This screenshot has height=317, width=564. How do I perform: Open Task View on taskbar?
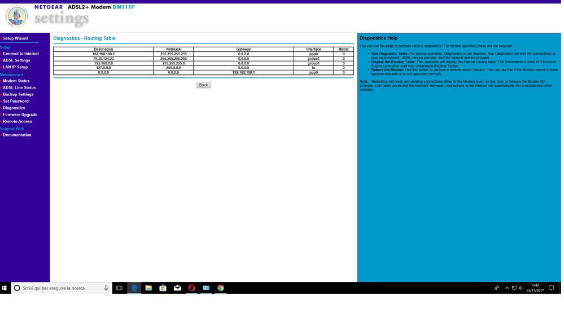click(x=120, y=288)
